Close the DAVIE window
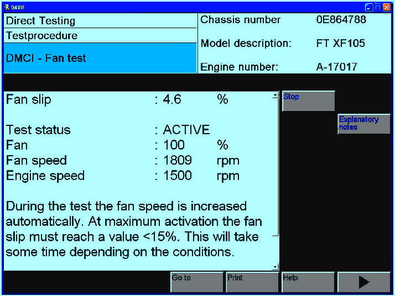Viewport: 395px width, 296px height. coord(386,7)
